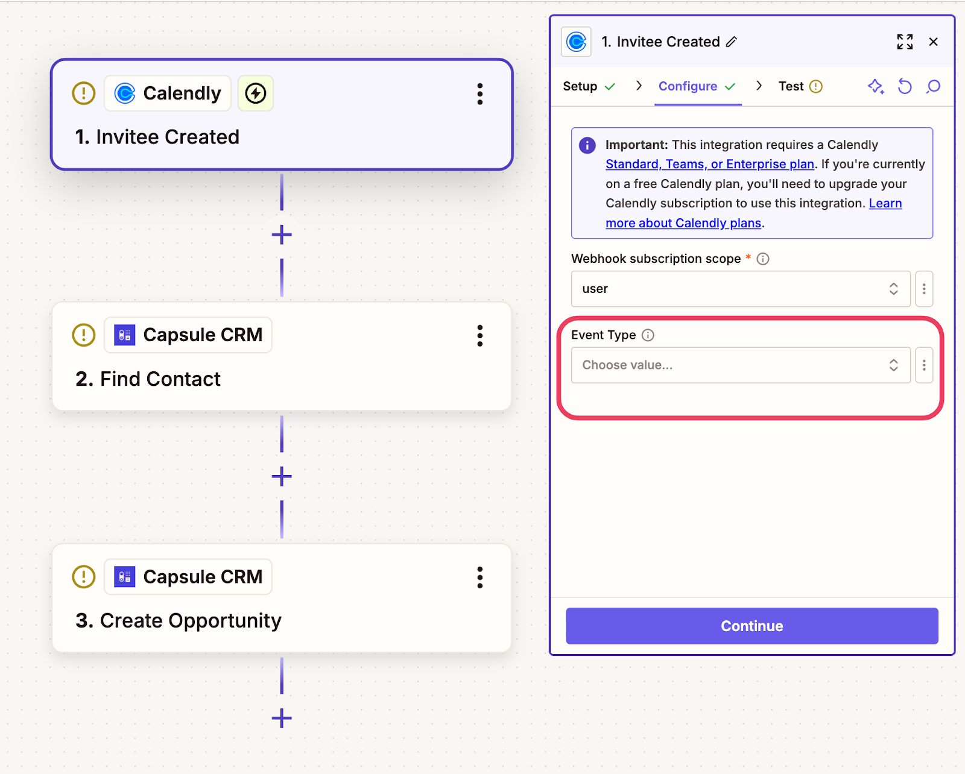Screen dimensions: 965x774
Task: Open the Event Type Choose value dropdown
Action: click(x=741, y=365)
